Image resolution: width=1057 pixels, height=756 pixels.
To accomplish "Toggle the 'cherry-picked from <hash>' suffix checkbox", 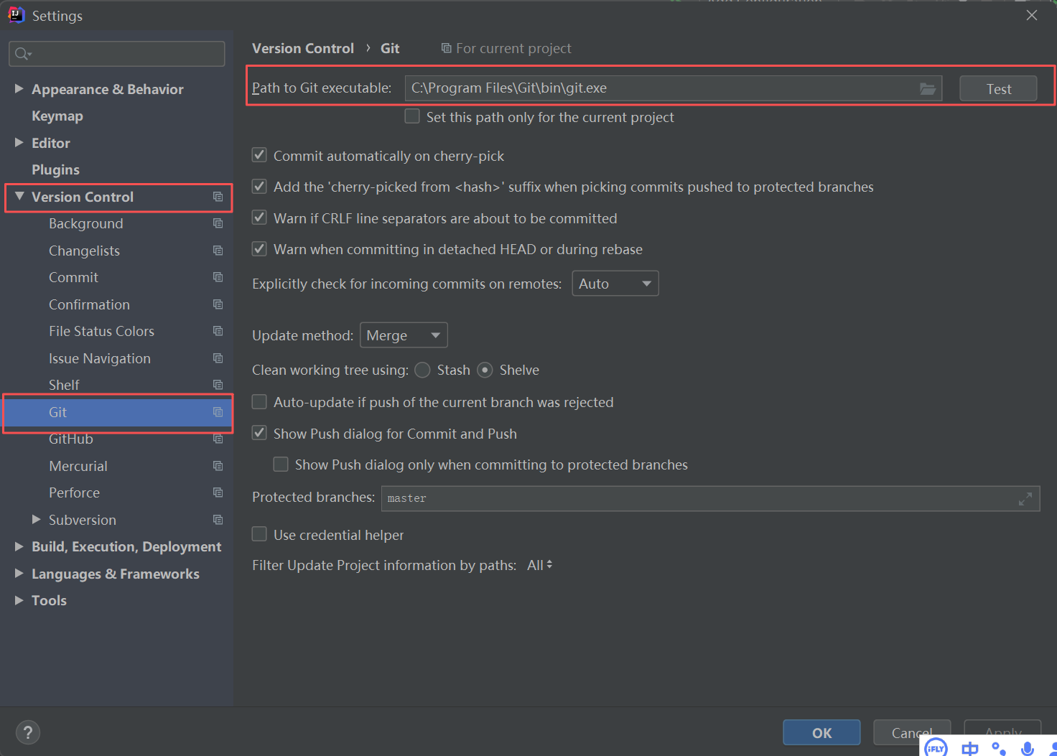I will click(259, 187).
